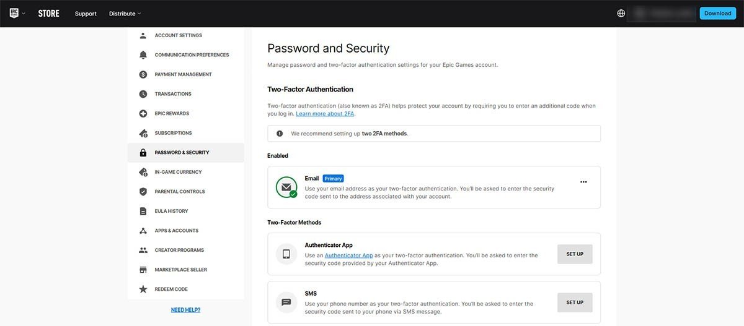Click the Redeem Code star icon
Screen dimensions: 744x326
point(143,290)
